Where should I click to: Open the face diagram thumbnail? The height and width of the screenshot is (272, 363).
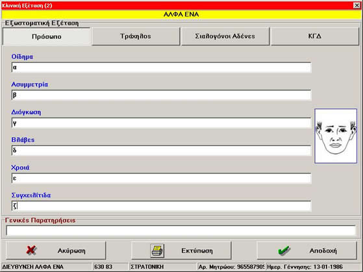pos(336,136)
